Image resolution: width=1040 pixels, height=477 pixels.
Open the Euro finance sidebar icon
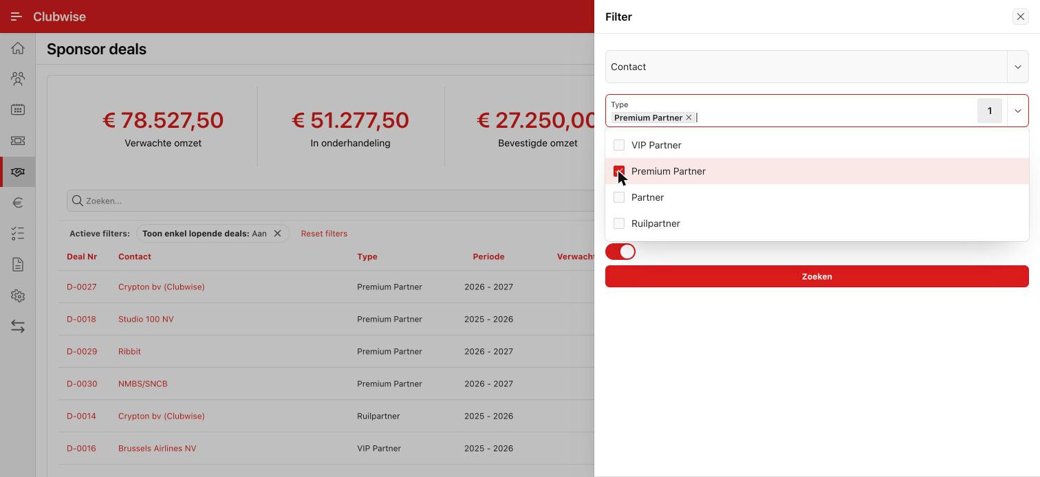[x=18, y=203]
